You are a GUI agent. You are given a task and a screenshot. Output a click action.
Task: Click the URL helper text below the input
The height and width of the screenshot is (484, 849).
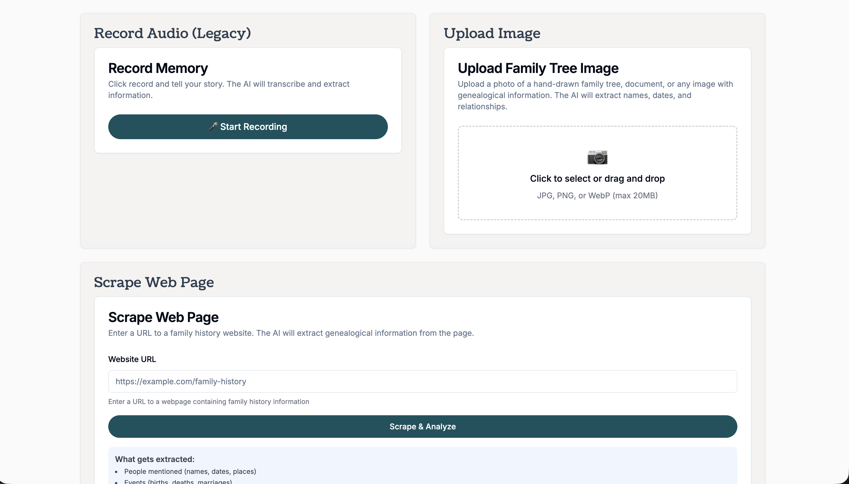tap(209, 401)
